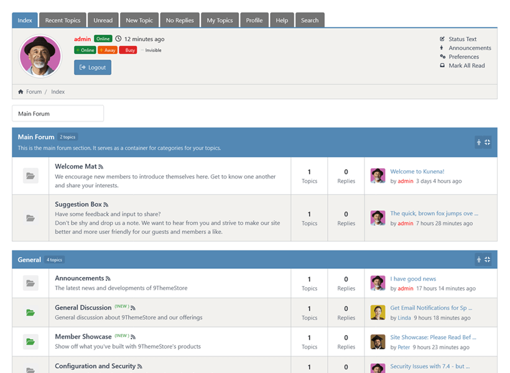Image resolution: width=510 pixels, height=373 pixels.
Task: Set status to Busy
Action: 127,50
